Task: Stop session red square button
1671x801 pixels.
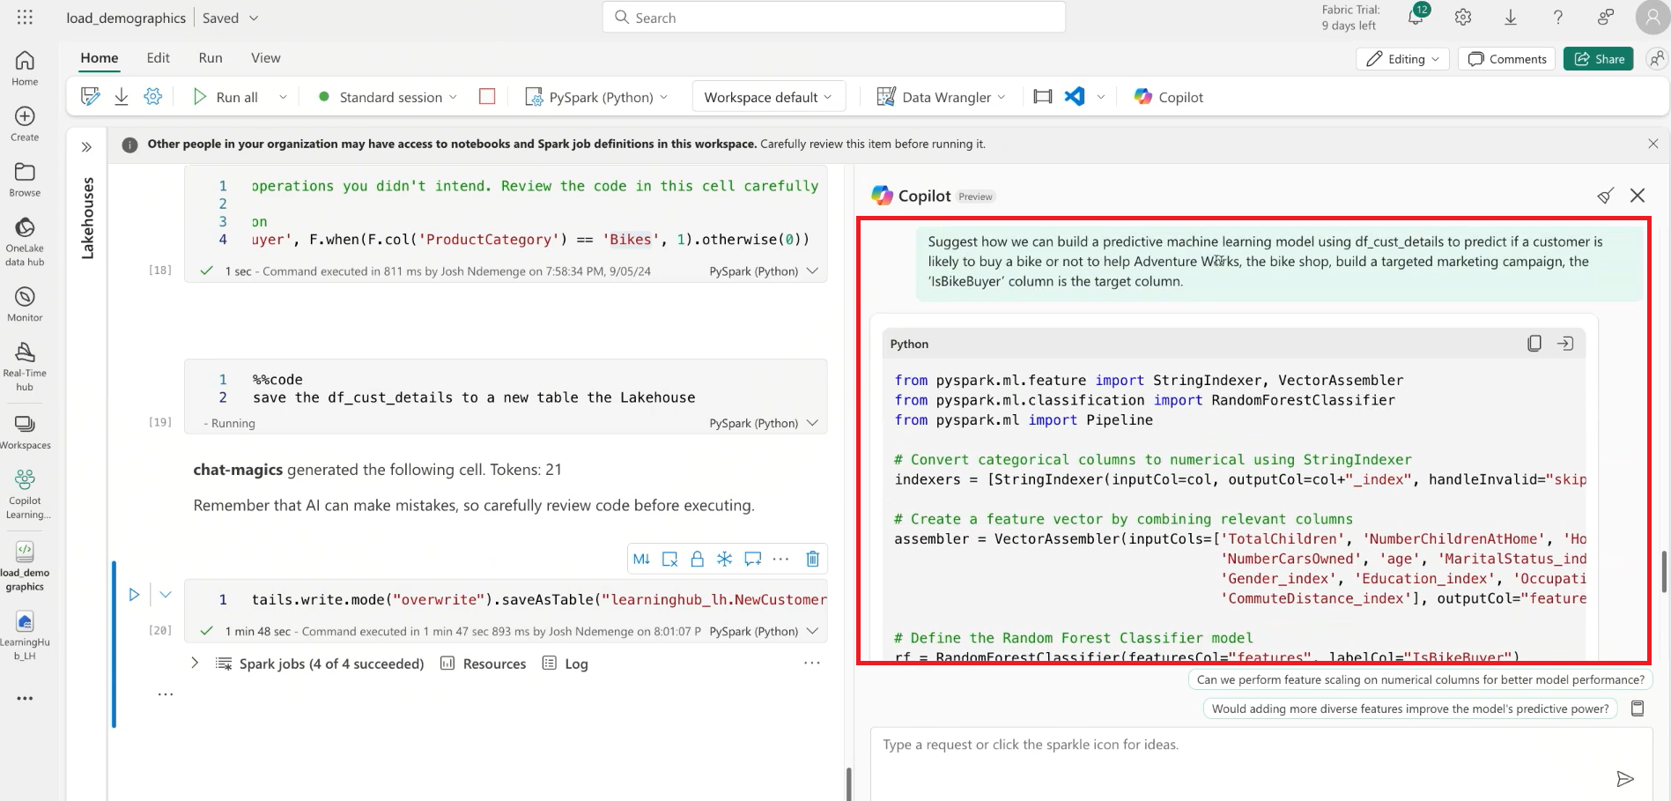Action: coord(487,96)
